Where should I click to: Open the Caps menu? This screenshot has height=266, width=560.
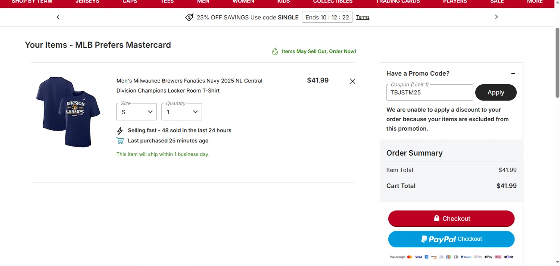(x=130, y=2)
